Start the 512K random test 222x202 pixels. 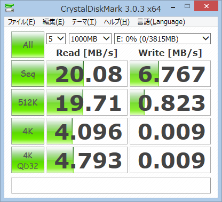click(28, 102)
